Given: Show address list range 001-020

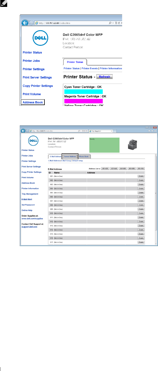Looking at the screenshot, I should point(105,168).
